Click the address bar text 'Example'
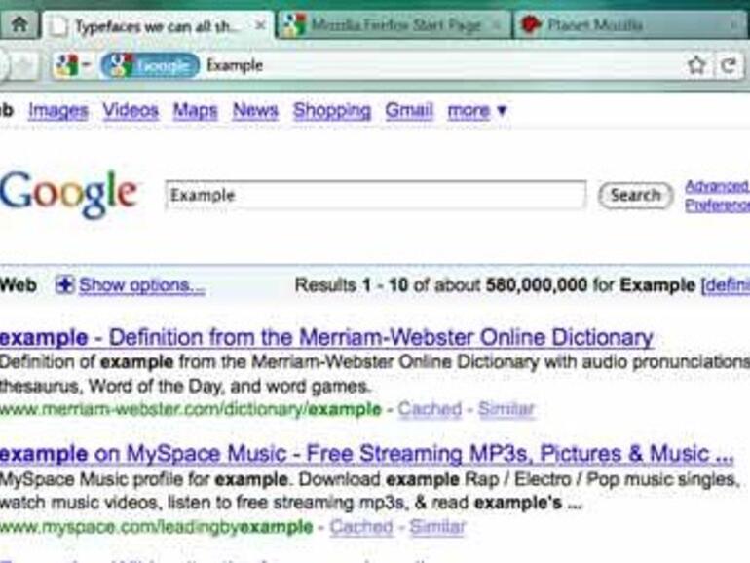Screen dimensions: 750x563 click(235, 65)
